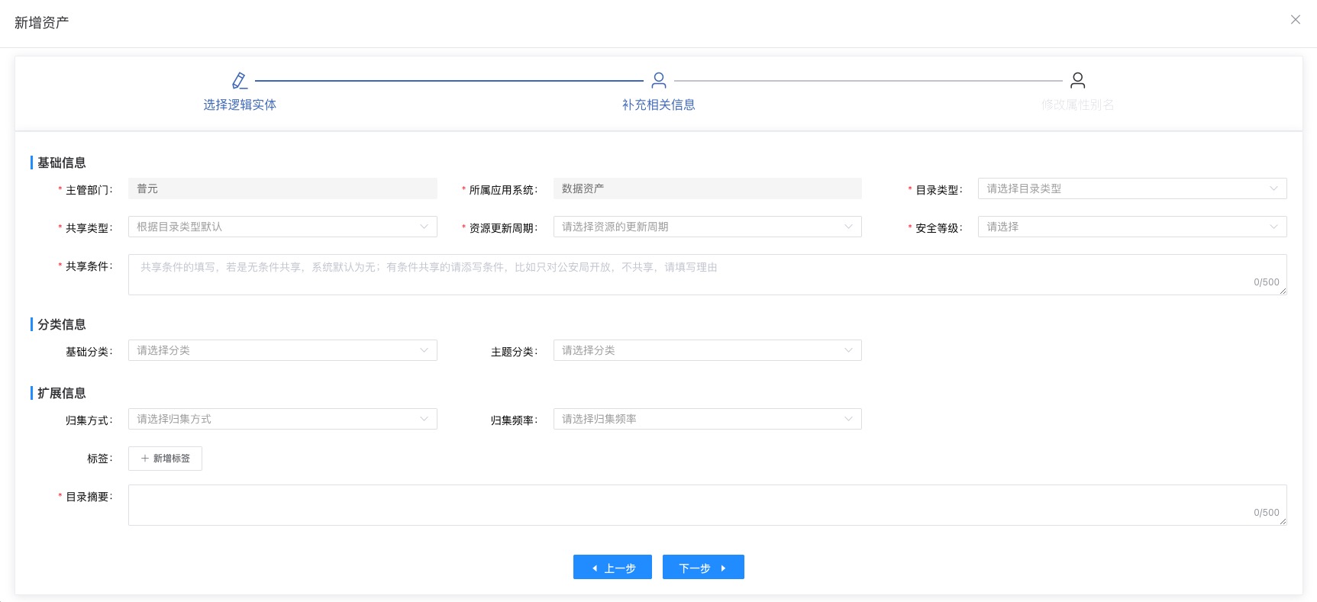Open the 归集方式 dropdown
1317x602 pixels.
click(x=282, y=419)
